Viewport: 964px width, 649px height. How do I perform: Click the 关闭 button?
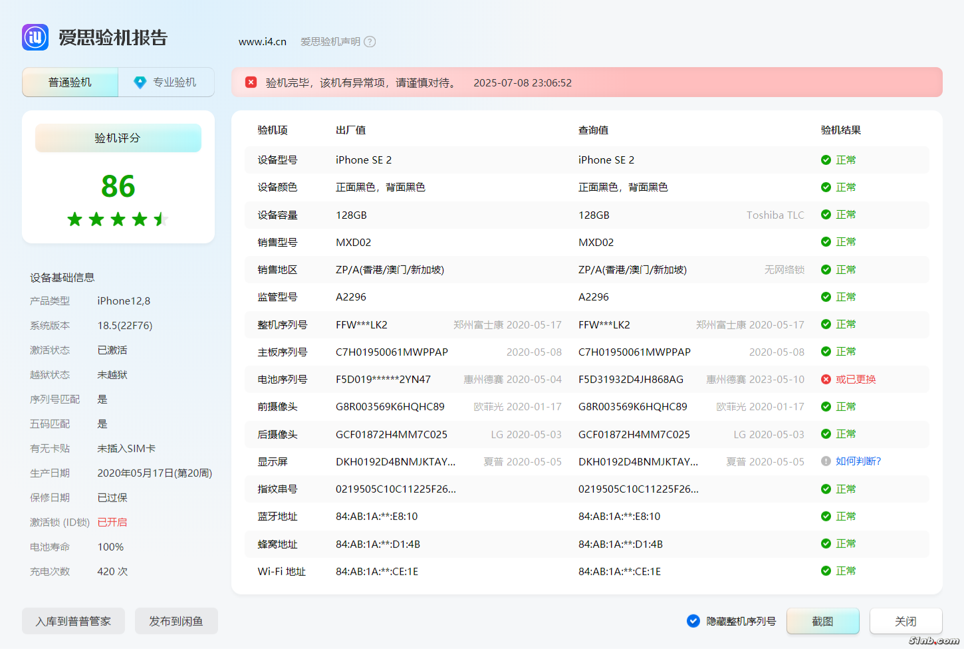(x=905, y=621)
